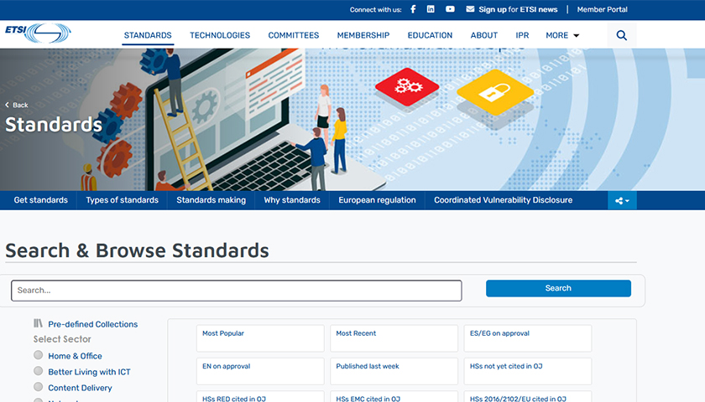Switch to Types of standards tab

(x=122, y=200)
